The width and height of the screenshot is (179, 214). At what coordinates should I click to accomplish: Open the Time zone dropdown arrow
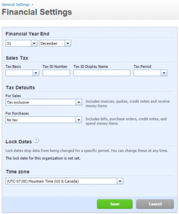(x=120, y=181)
